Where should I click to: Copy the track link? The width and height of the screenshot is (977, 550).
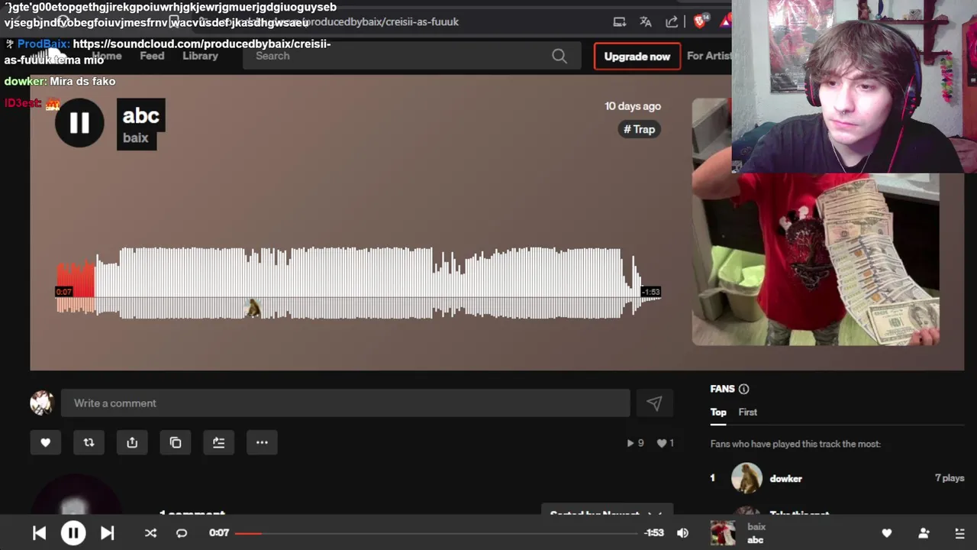click(x=176, y=442)
